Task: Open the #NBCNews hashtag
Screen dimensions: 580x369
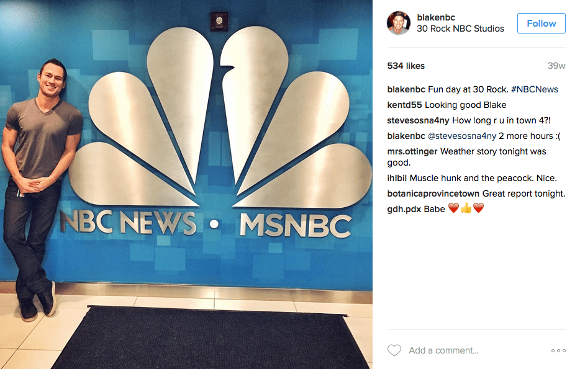Action: click(x=535, y=89)
